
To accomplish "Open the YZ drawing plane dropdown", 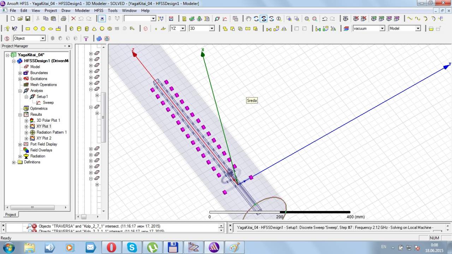I will [x=183, y=29].
